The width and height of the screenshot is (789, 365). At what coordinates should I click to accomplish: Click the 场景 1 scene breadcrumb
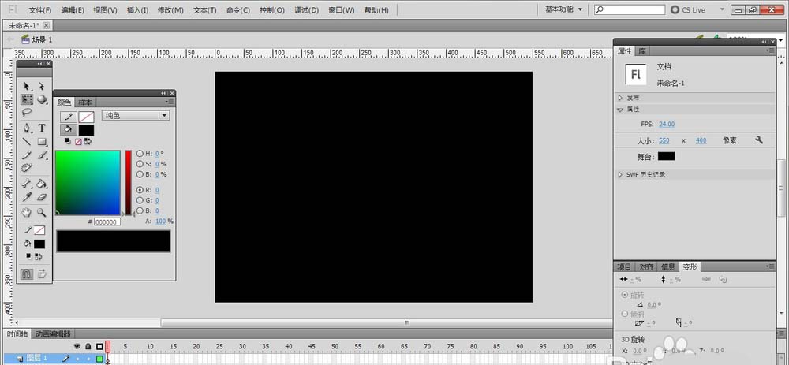37,39
